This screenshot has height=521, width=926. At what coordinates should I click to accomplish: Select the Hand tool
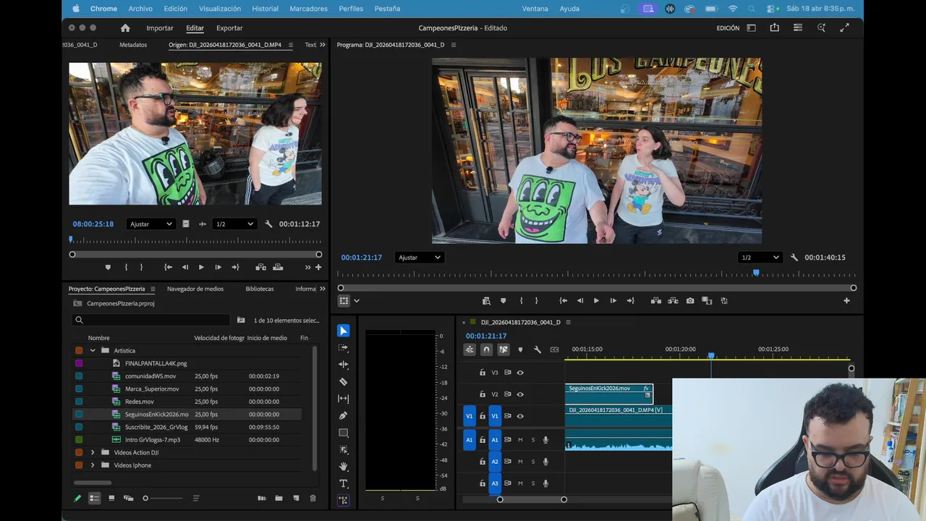coord(344,467)
